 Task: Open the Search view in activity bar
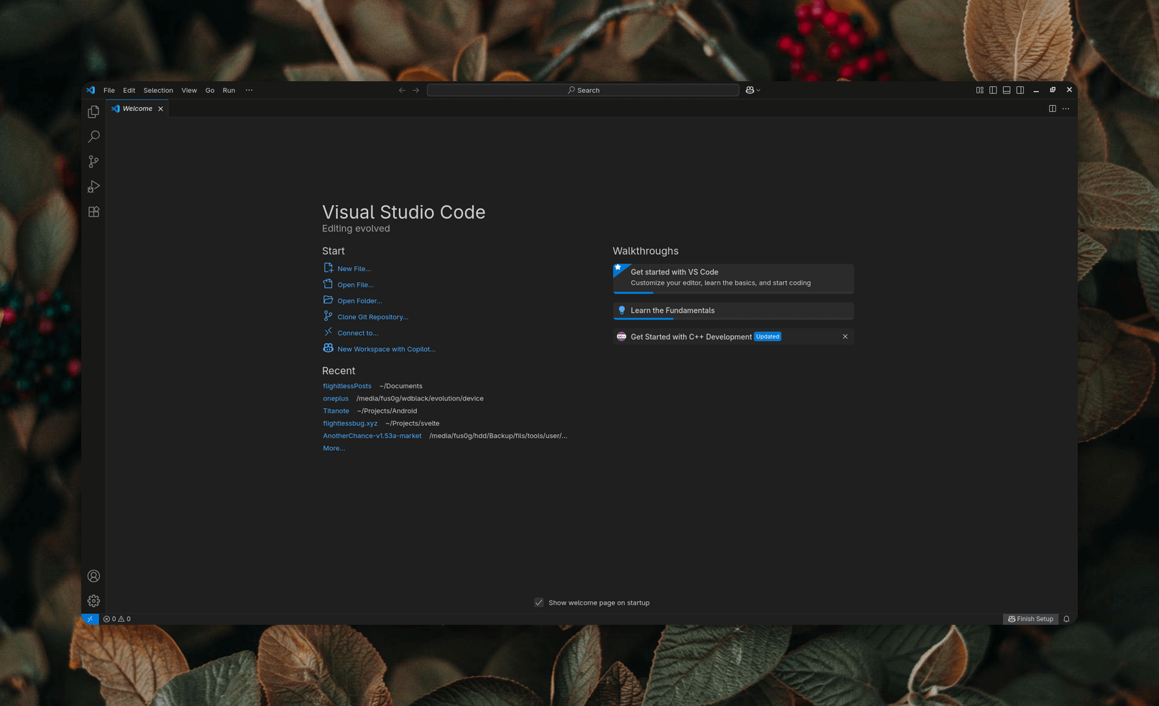point(93,137)
